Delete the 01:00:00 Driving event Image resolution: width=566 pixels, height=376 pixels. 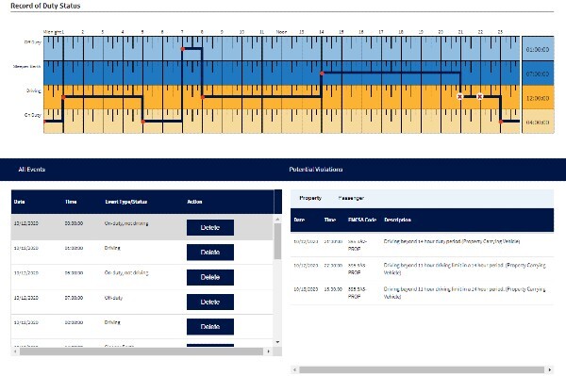click(x=210, y=253)
